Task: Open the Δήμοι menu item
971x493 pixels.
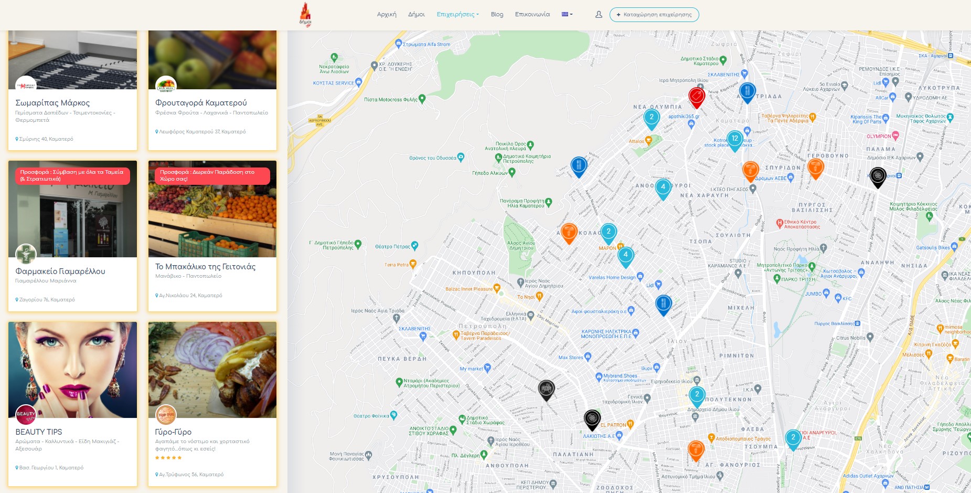Action: tap(417, 14)
